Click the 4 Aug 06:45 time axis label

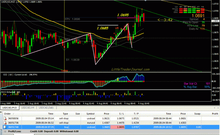pos(116,104)
